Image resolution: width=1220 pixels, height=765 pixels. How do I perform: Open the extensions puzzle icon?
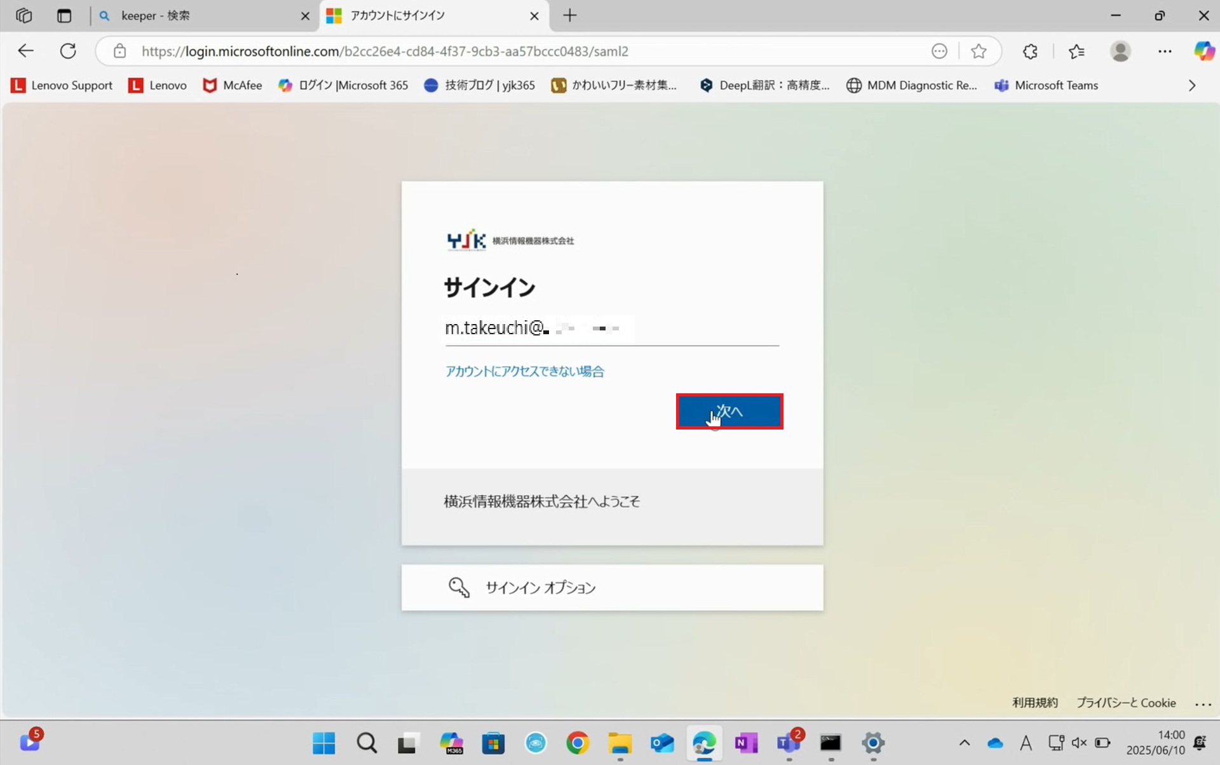tap(1030, 51)
